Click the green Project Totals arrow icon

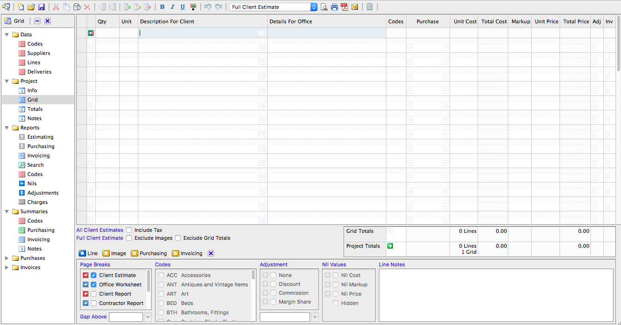tap(390, 246)
